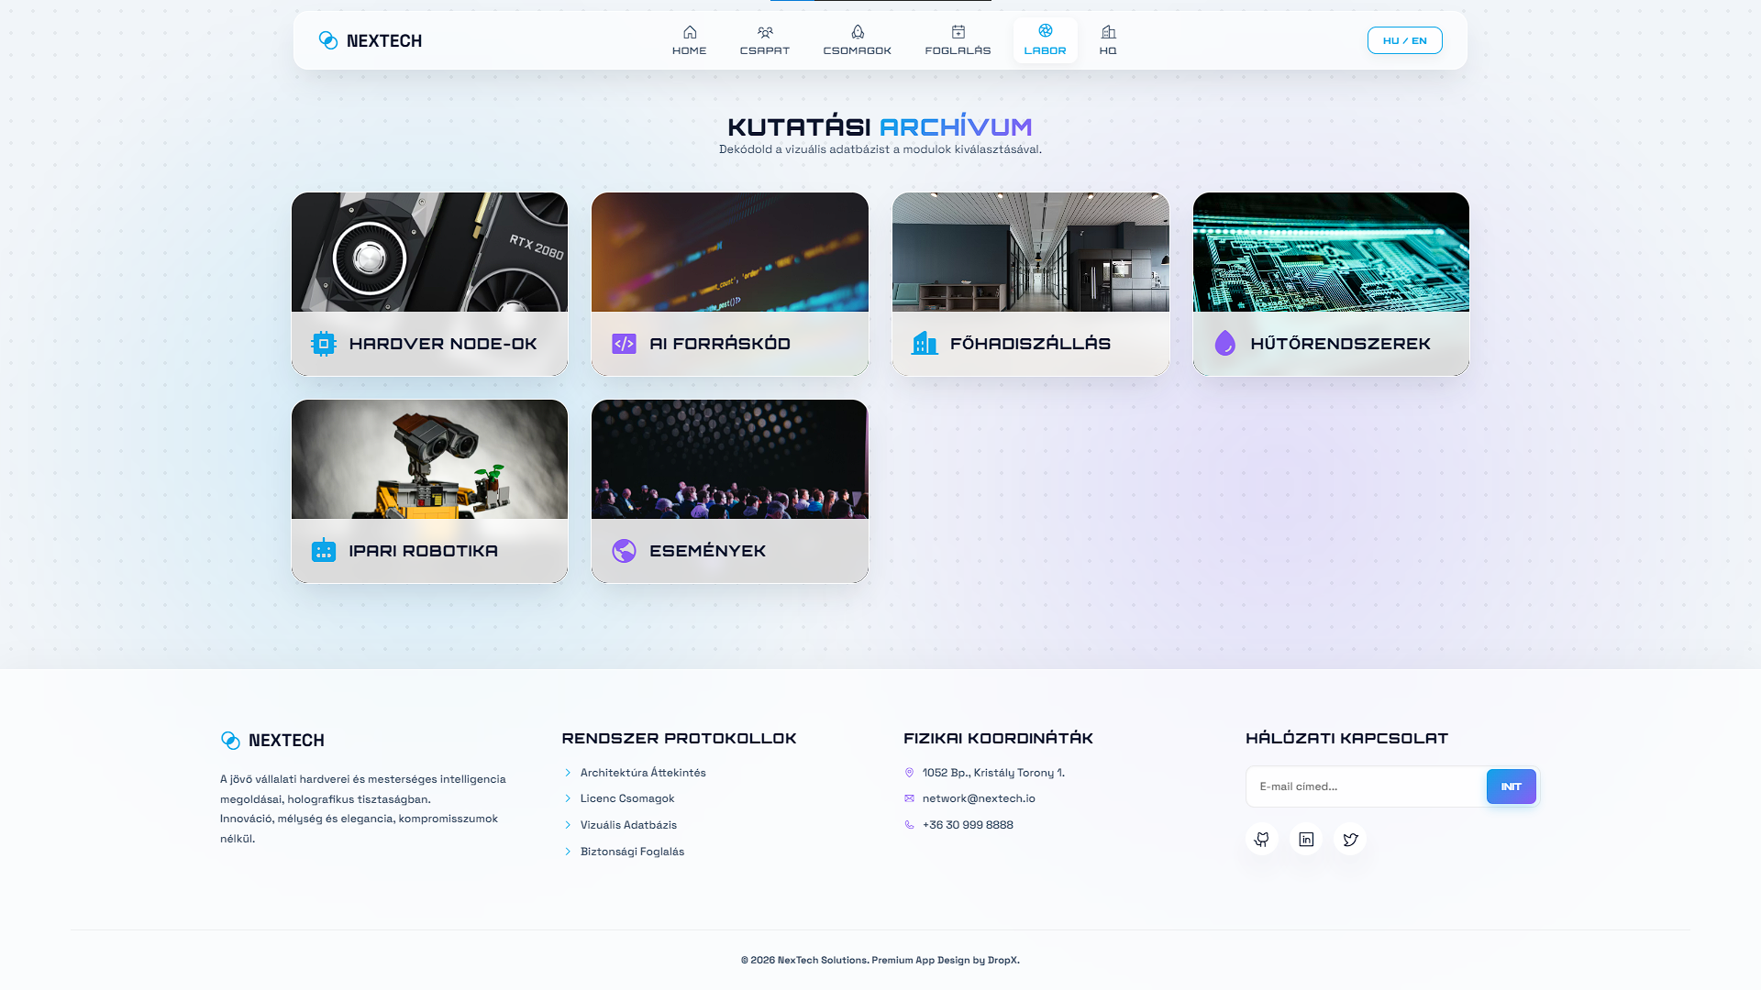Click the chip icon beside Hardver Node-ok
This screenshot has width=1761, height=990.
(324, 344)
